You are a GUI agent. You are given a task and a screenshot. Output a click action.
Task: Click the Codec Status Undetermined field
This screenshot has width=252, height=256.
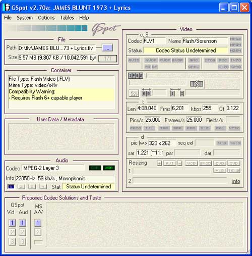click(185, 50)
